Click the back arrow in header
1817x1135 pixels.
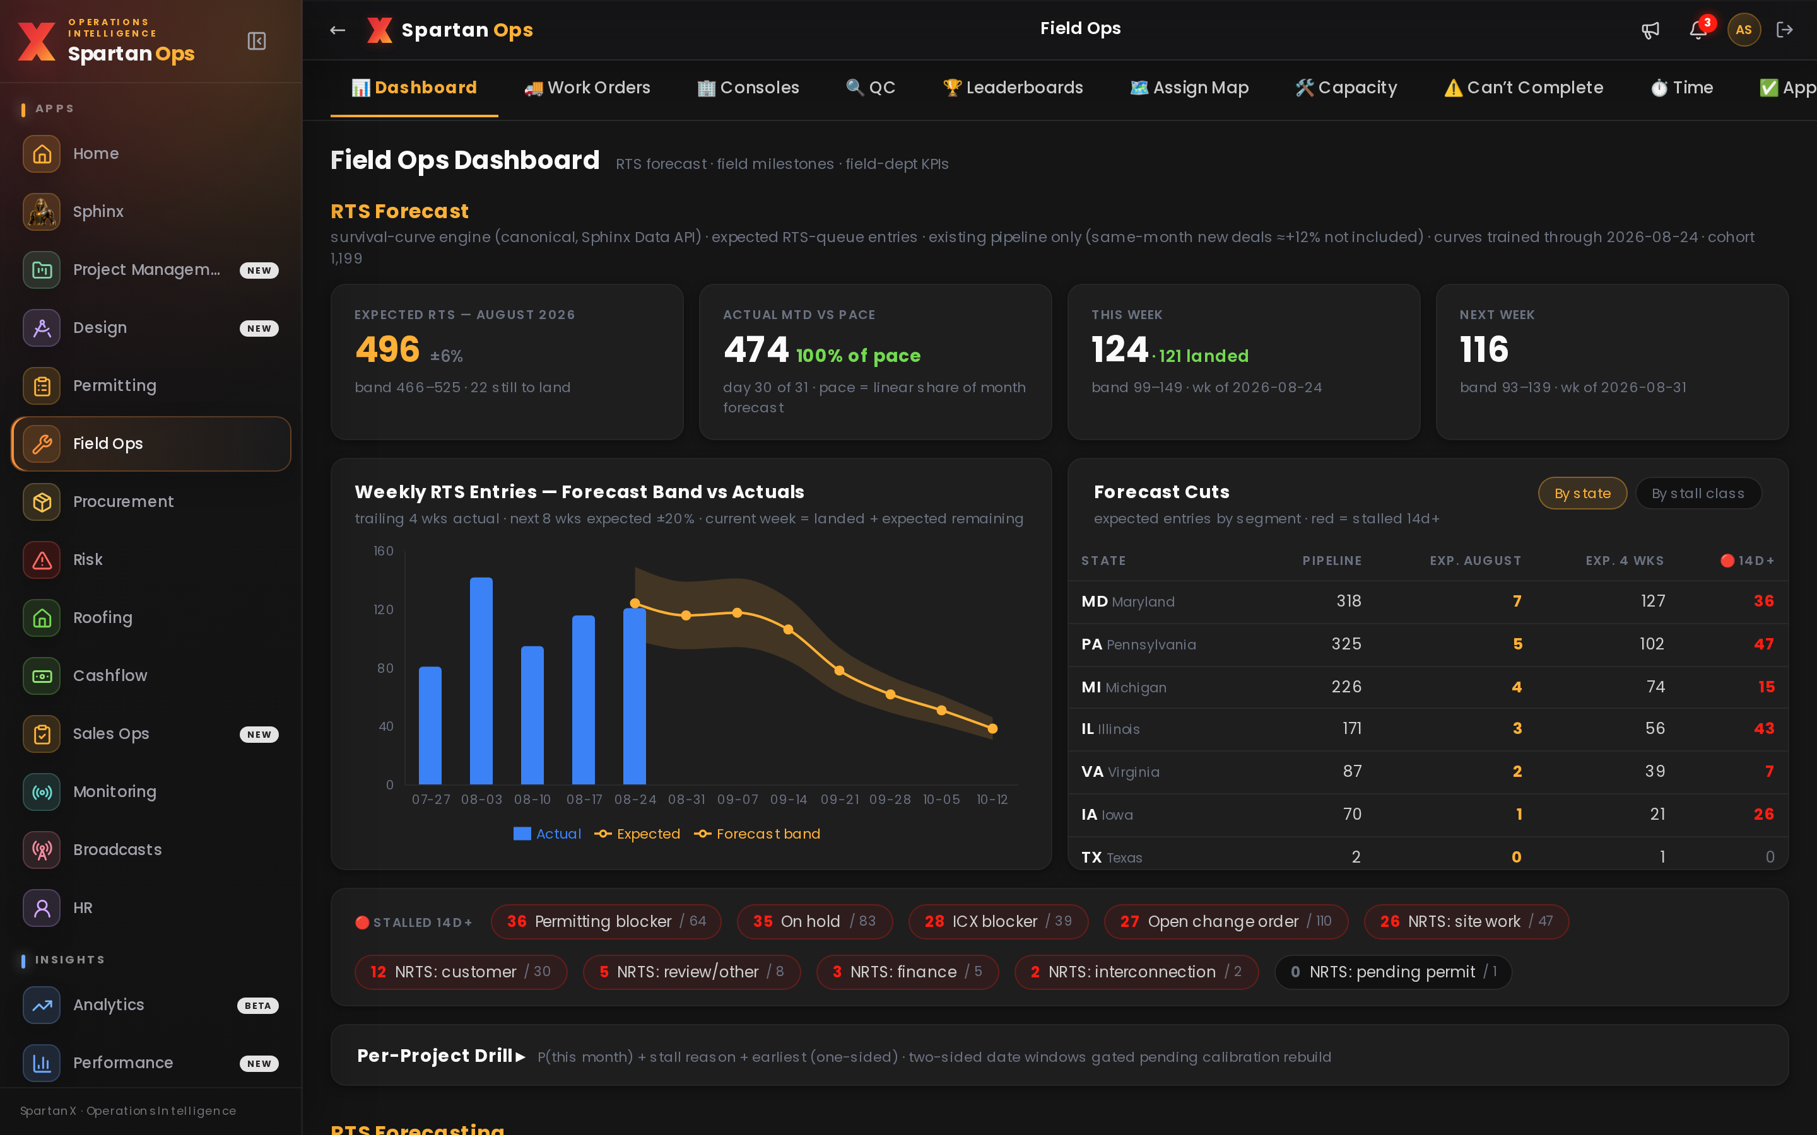click(338, 30)
